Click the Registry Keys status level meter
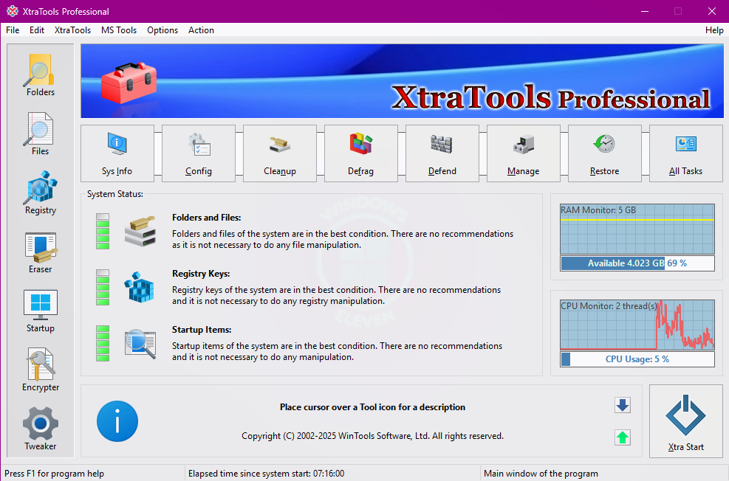This screenshot has width=729, height=481. pos(103,288)
